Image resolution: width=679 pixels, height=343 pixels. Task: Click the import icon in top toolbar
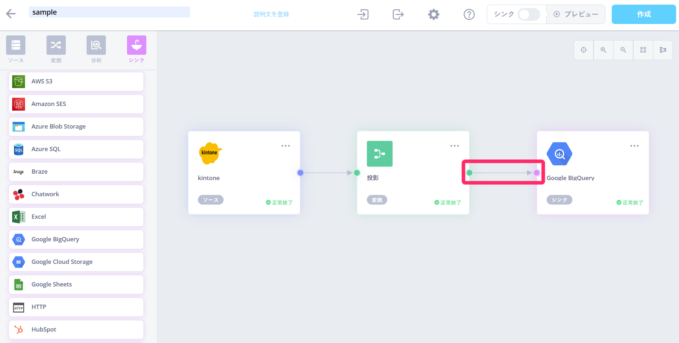pyautogui.click(x=363, y=14)
